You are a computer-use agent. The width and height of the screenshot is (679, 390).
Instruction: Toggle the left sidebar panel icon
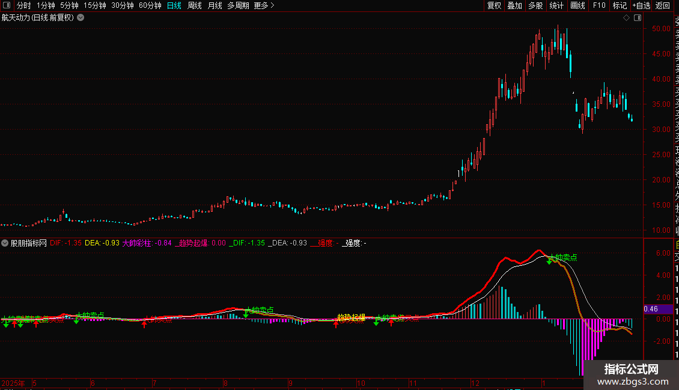pos(7,5)
